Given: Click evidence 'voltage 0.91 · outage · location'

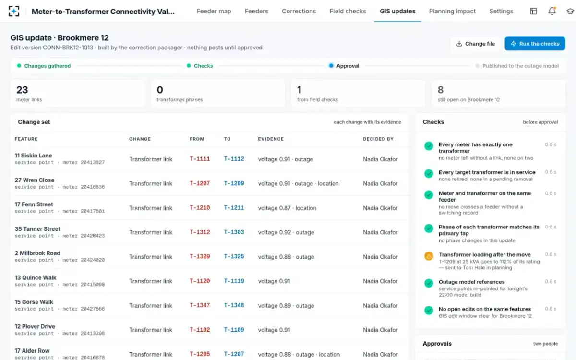Looking at the screenshot, I should [x=298, y=183].
